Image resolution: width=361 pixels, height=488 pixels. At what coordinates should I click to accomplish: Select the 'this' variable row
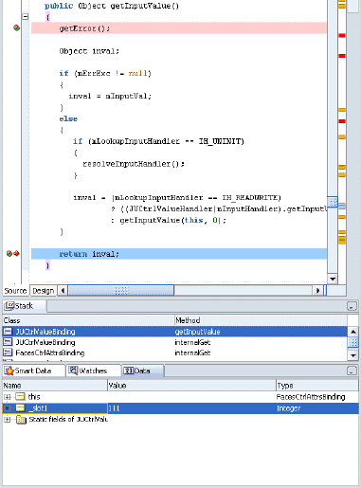[x=180, y=397]
